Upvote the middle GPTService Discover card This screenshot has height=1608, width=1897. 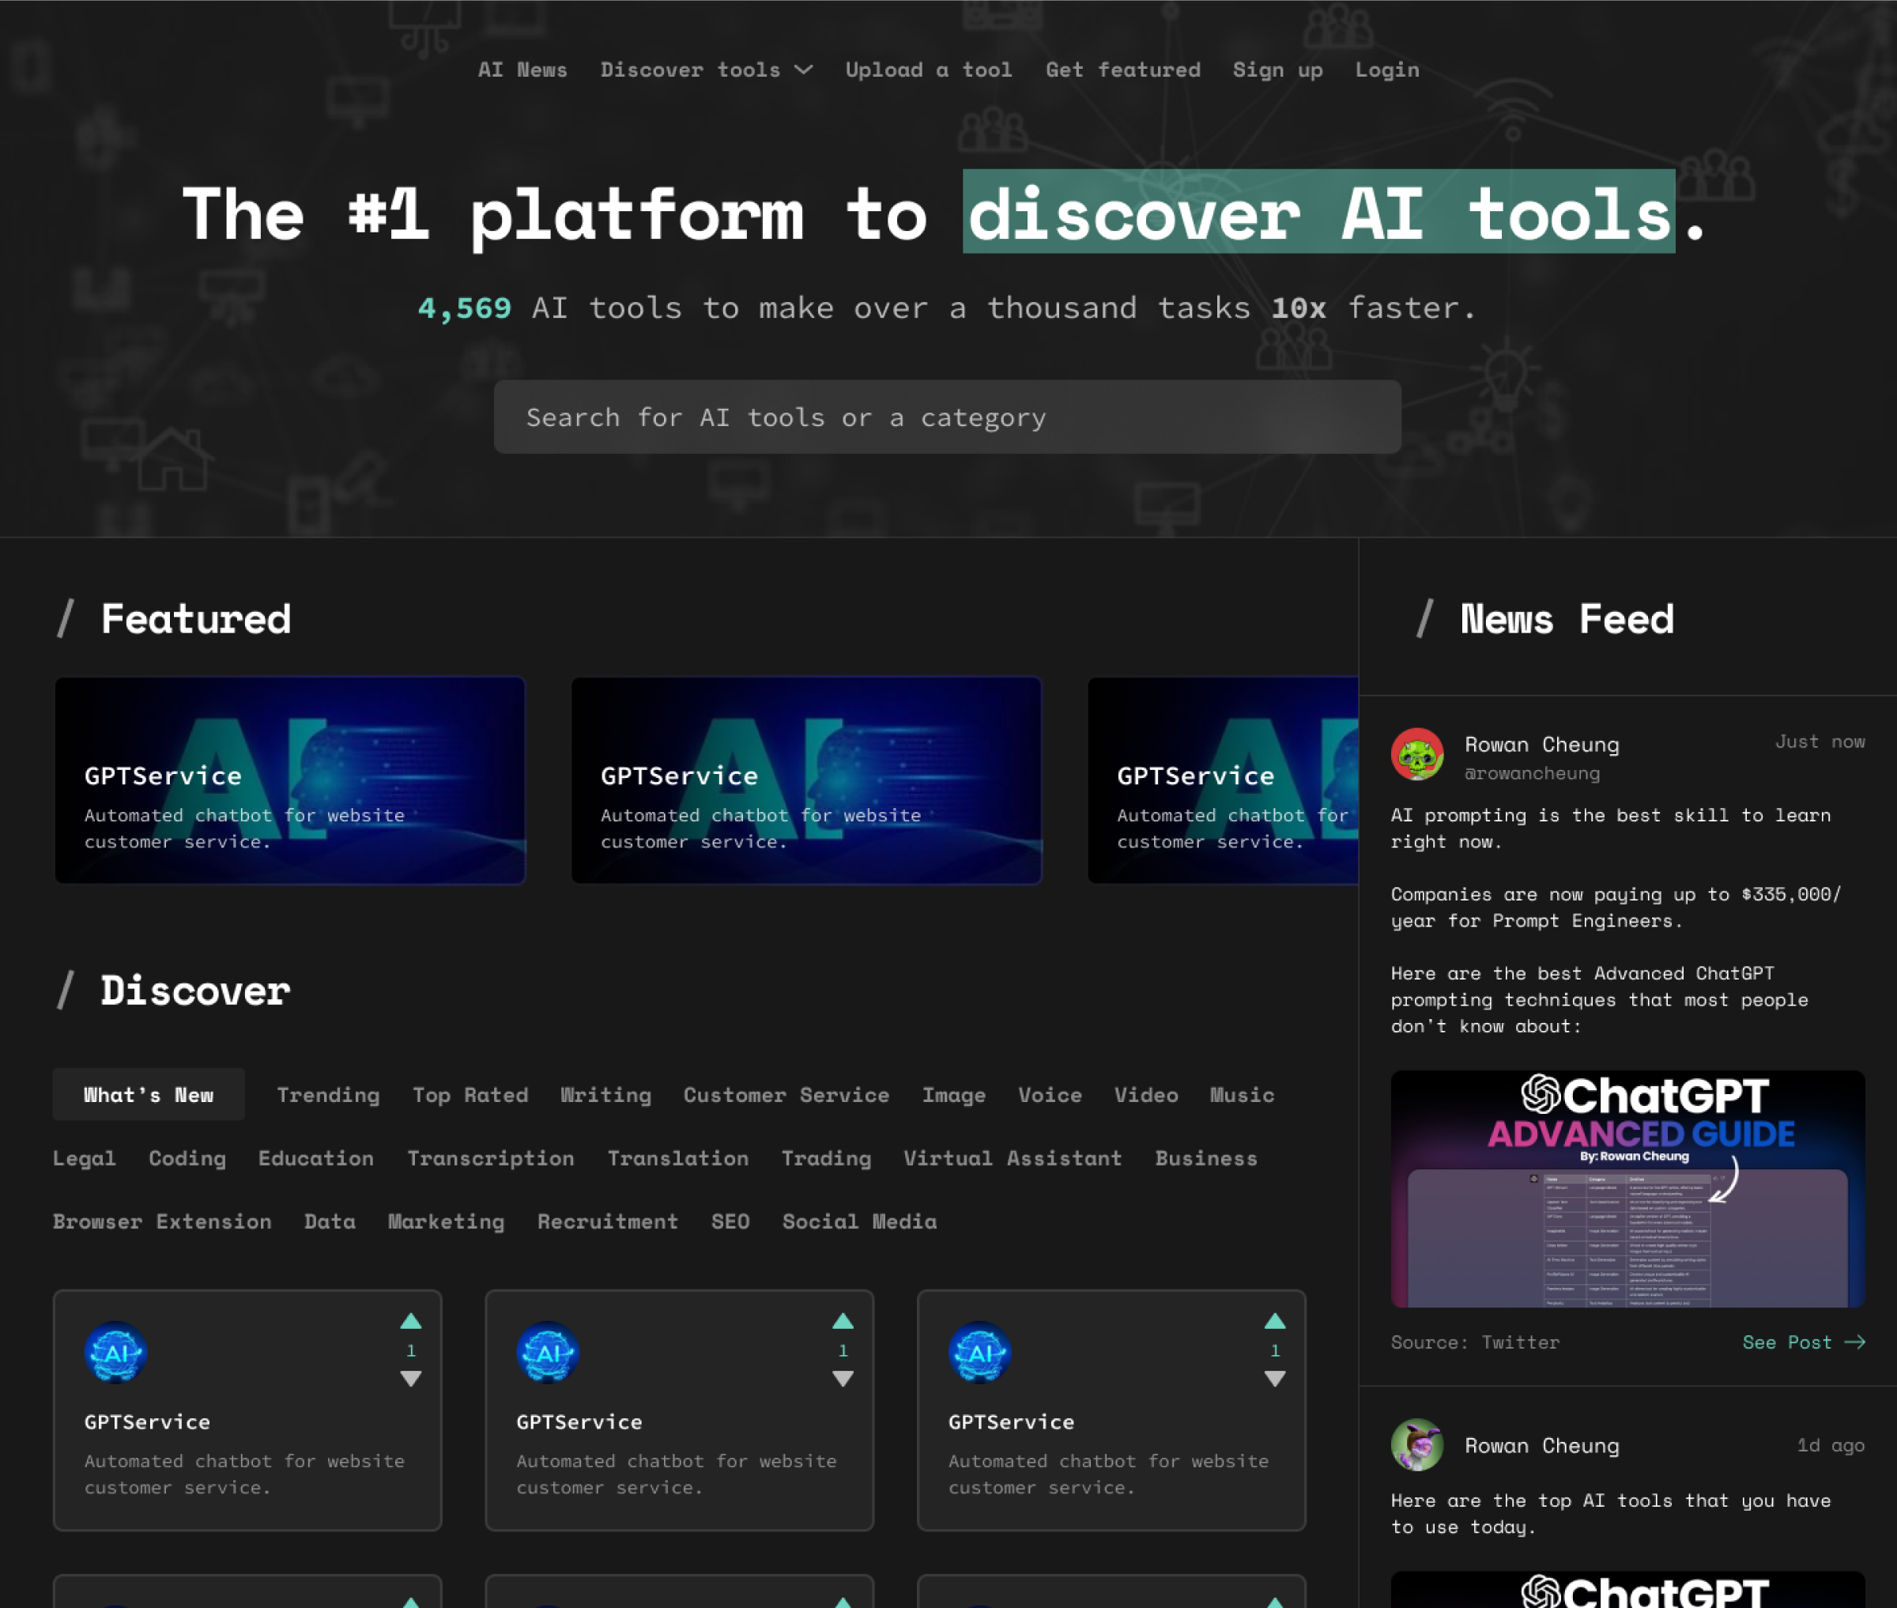[x=843, y=1321]
